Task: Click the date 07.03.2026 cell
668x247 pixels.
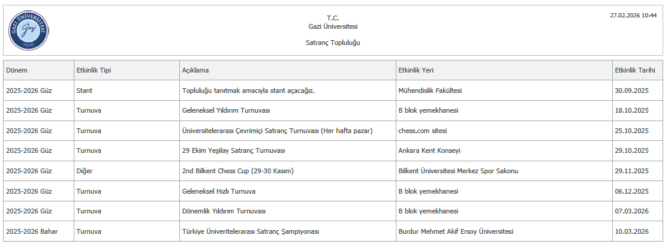Action: [632, 211]
